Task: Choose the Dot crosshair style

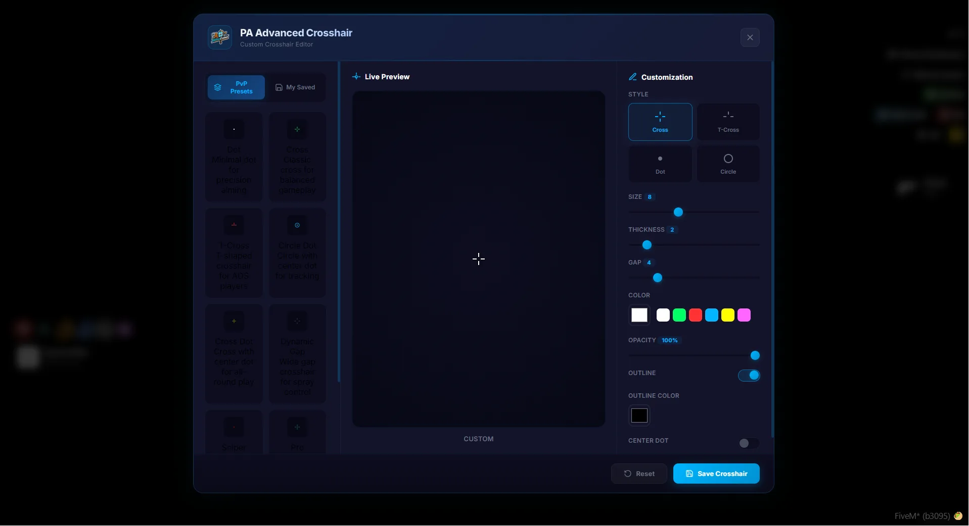Action: 660,164
